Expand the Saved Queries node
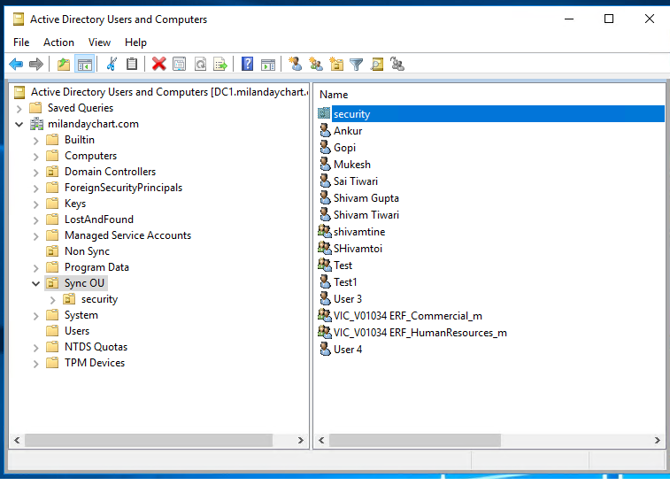 click(x=19, y=109)
